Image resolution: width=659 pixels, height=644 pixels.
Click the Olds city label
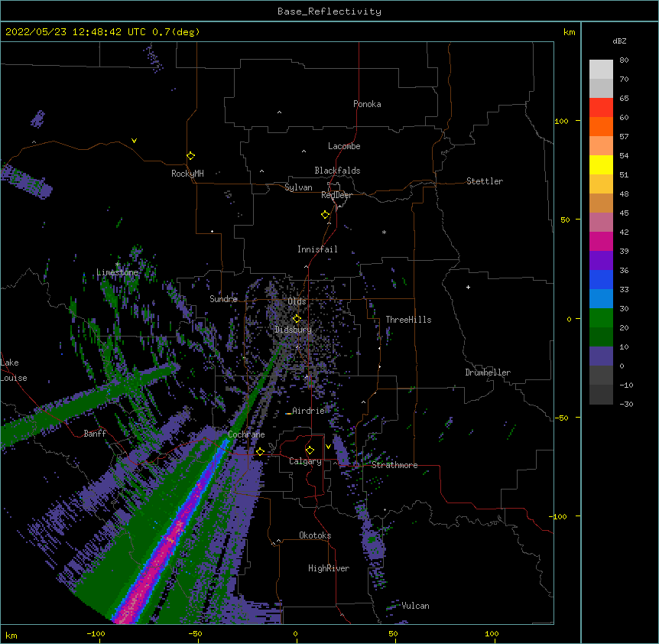pyautogui.click(x=297, y=301)
